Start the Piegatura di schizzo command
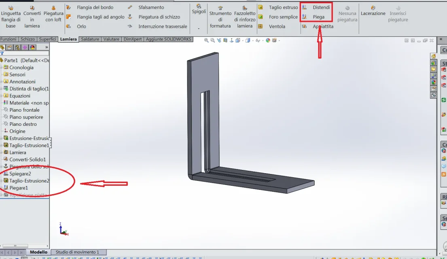The image size is (447, 259). (x=154, y=17)
